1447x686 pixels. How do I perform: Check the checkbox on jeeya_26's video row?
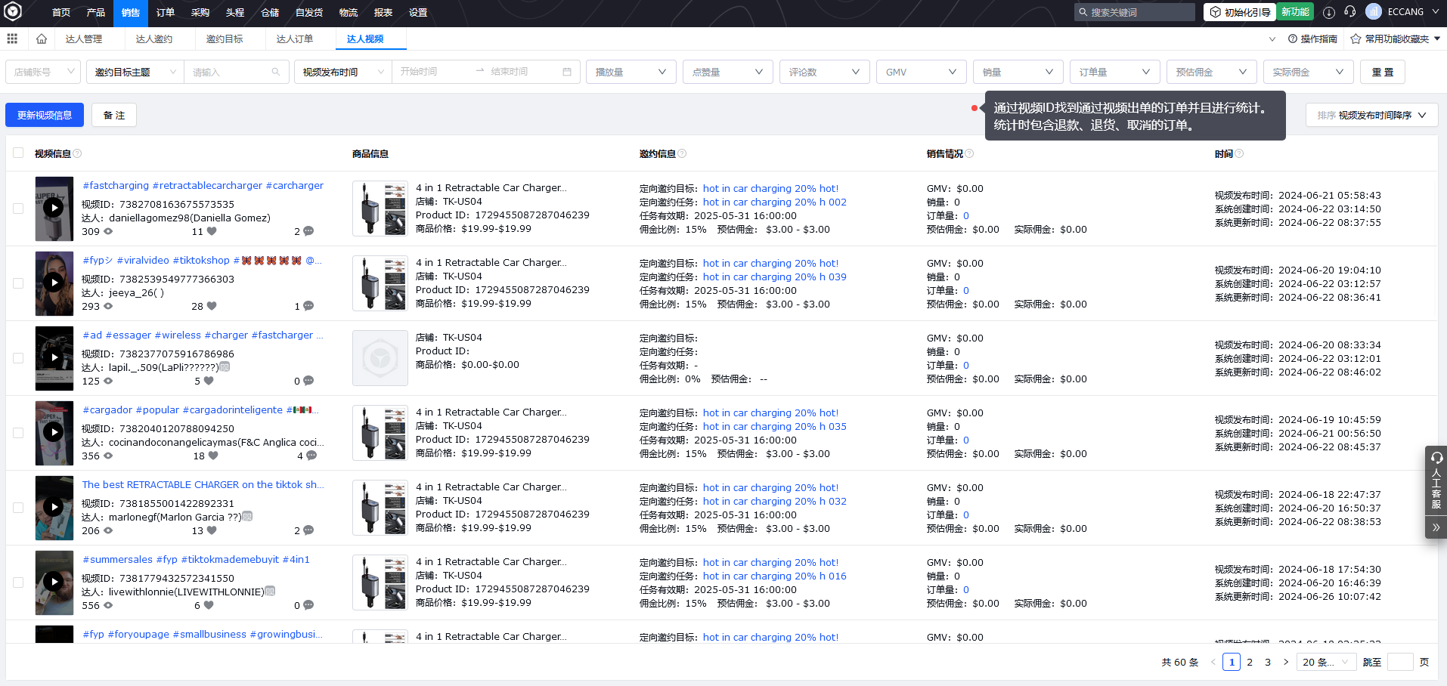[x=18, y=284]
